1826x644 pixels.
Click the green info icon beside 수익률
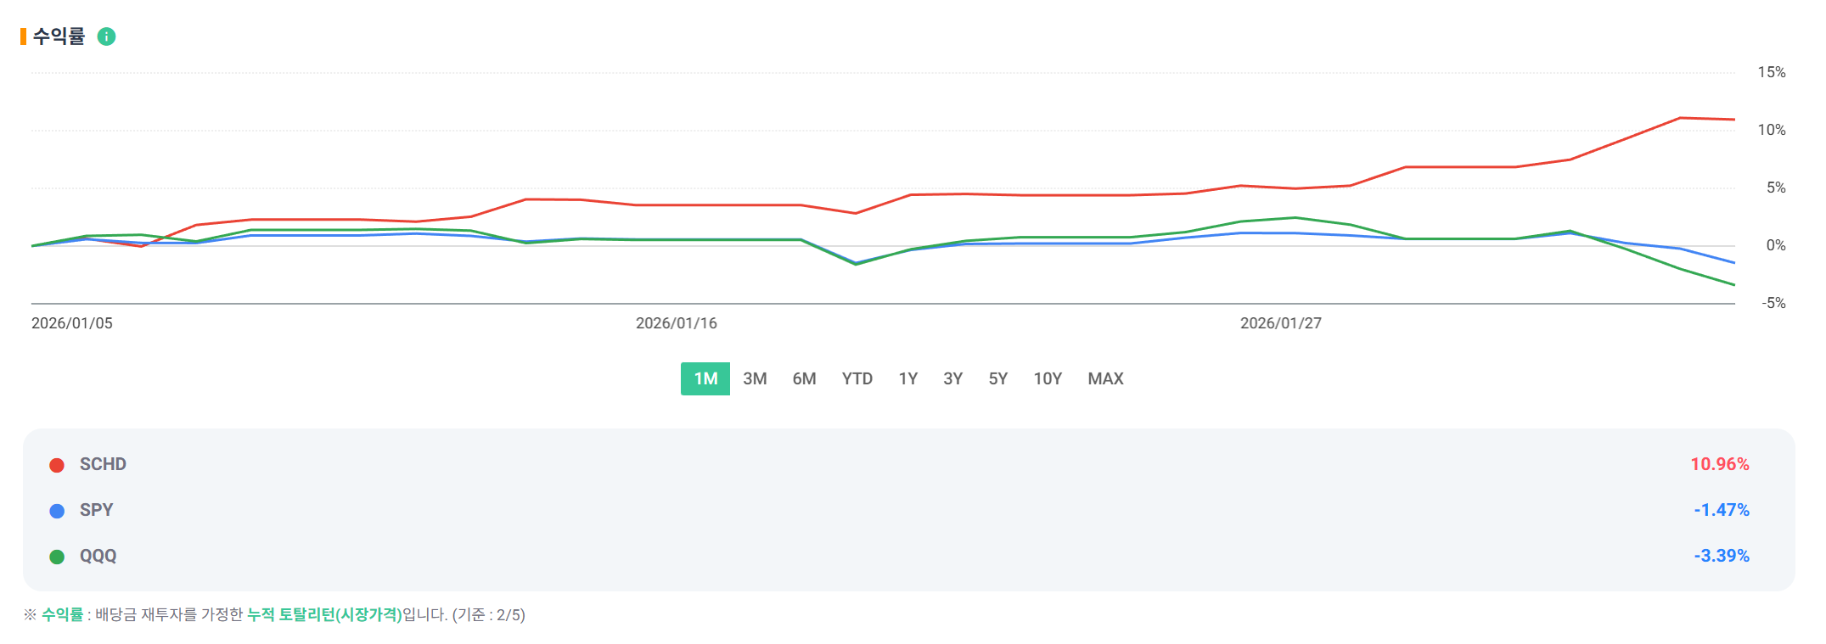point(106,36)
